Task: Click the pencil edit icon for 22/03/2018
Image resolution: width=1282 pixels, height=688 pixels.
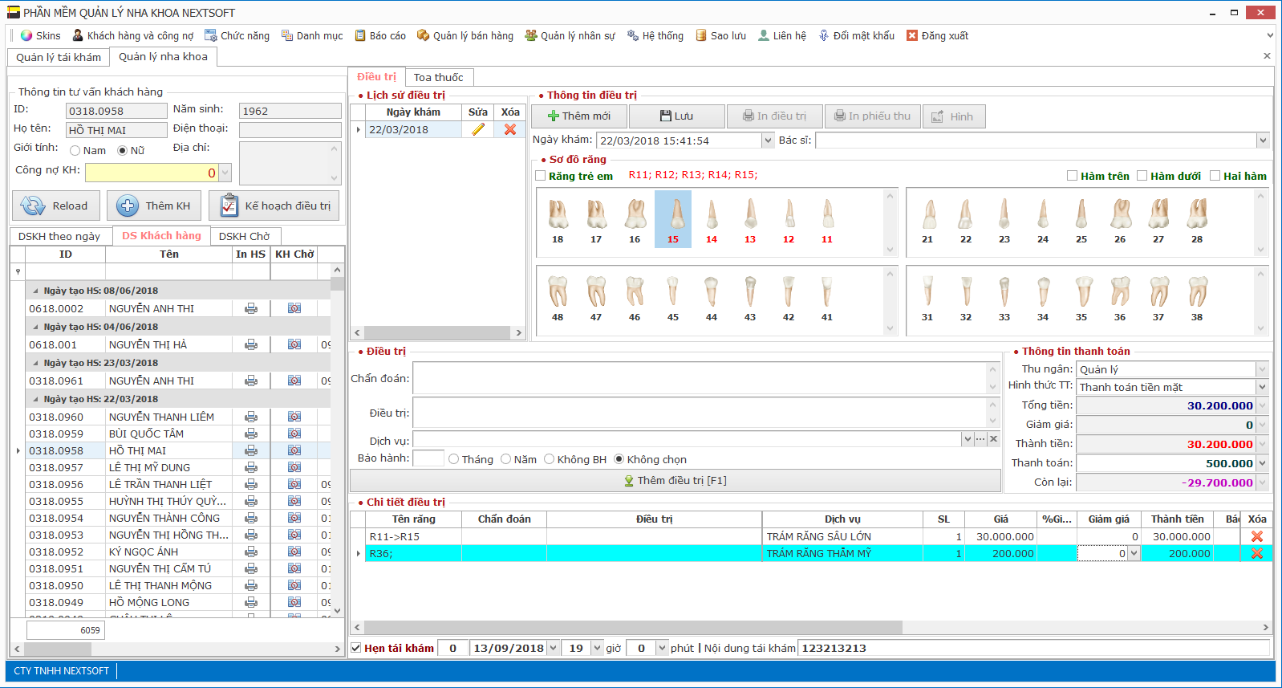Action: 478,129
